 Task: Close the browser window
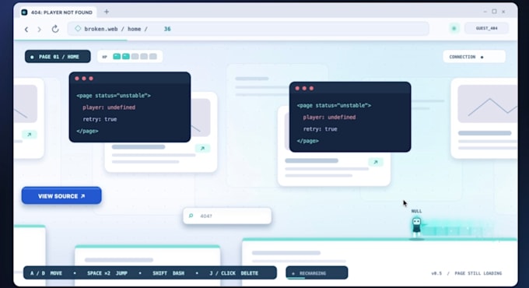[x=503, y=12]
